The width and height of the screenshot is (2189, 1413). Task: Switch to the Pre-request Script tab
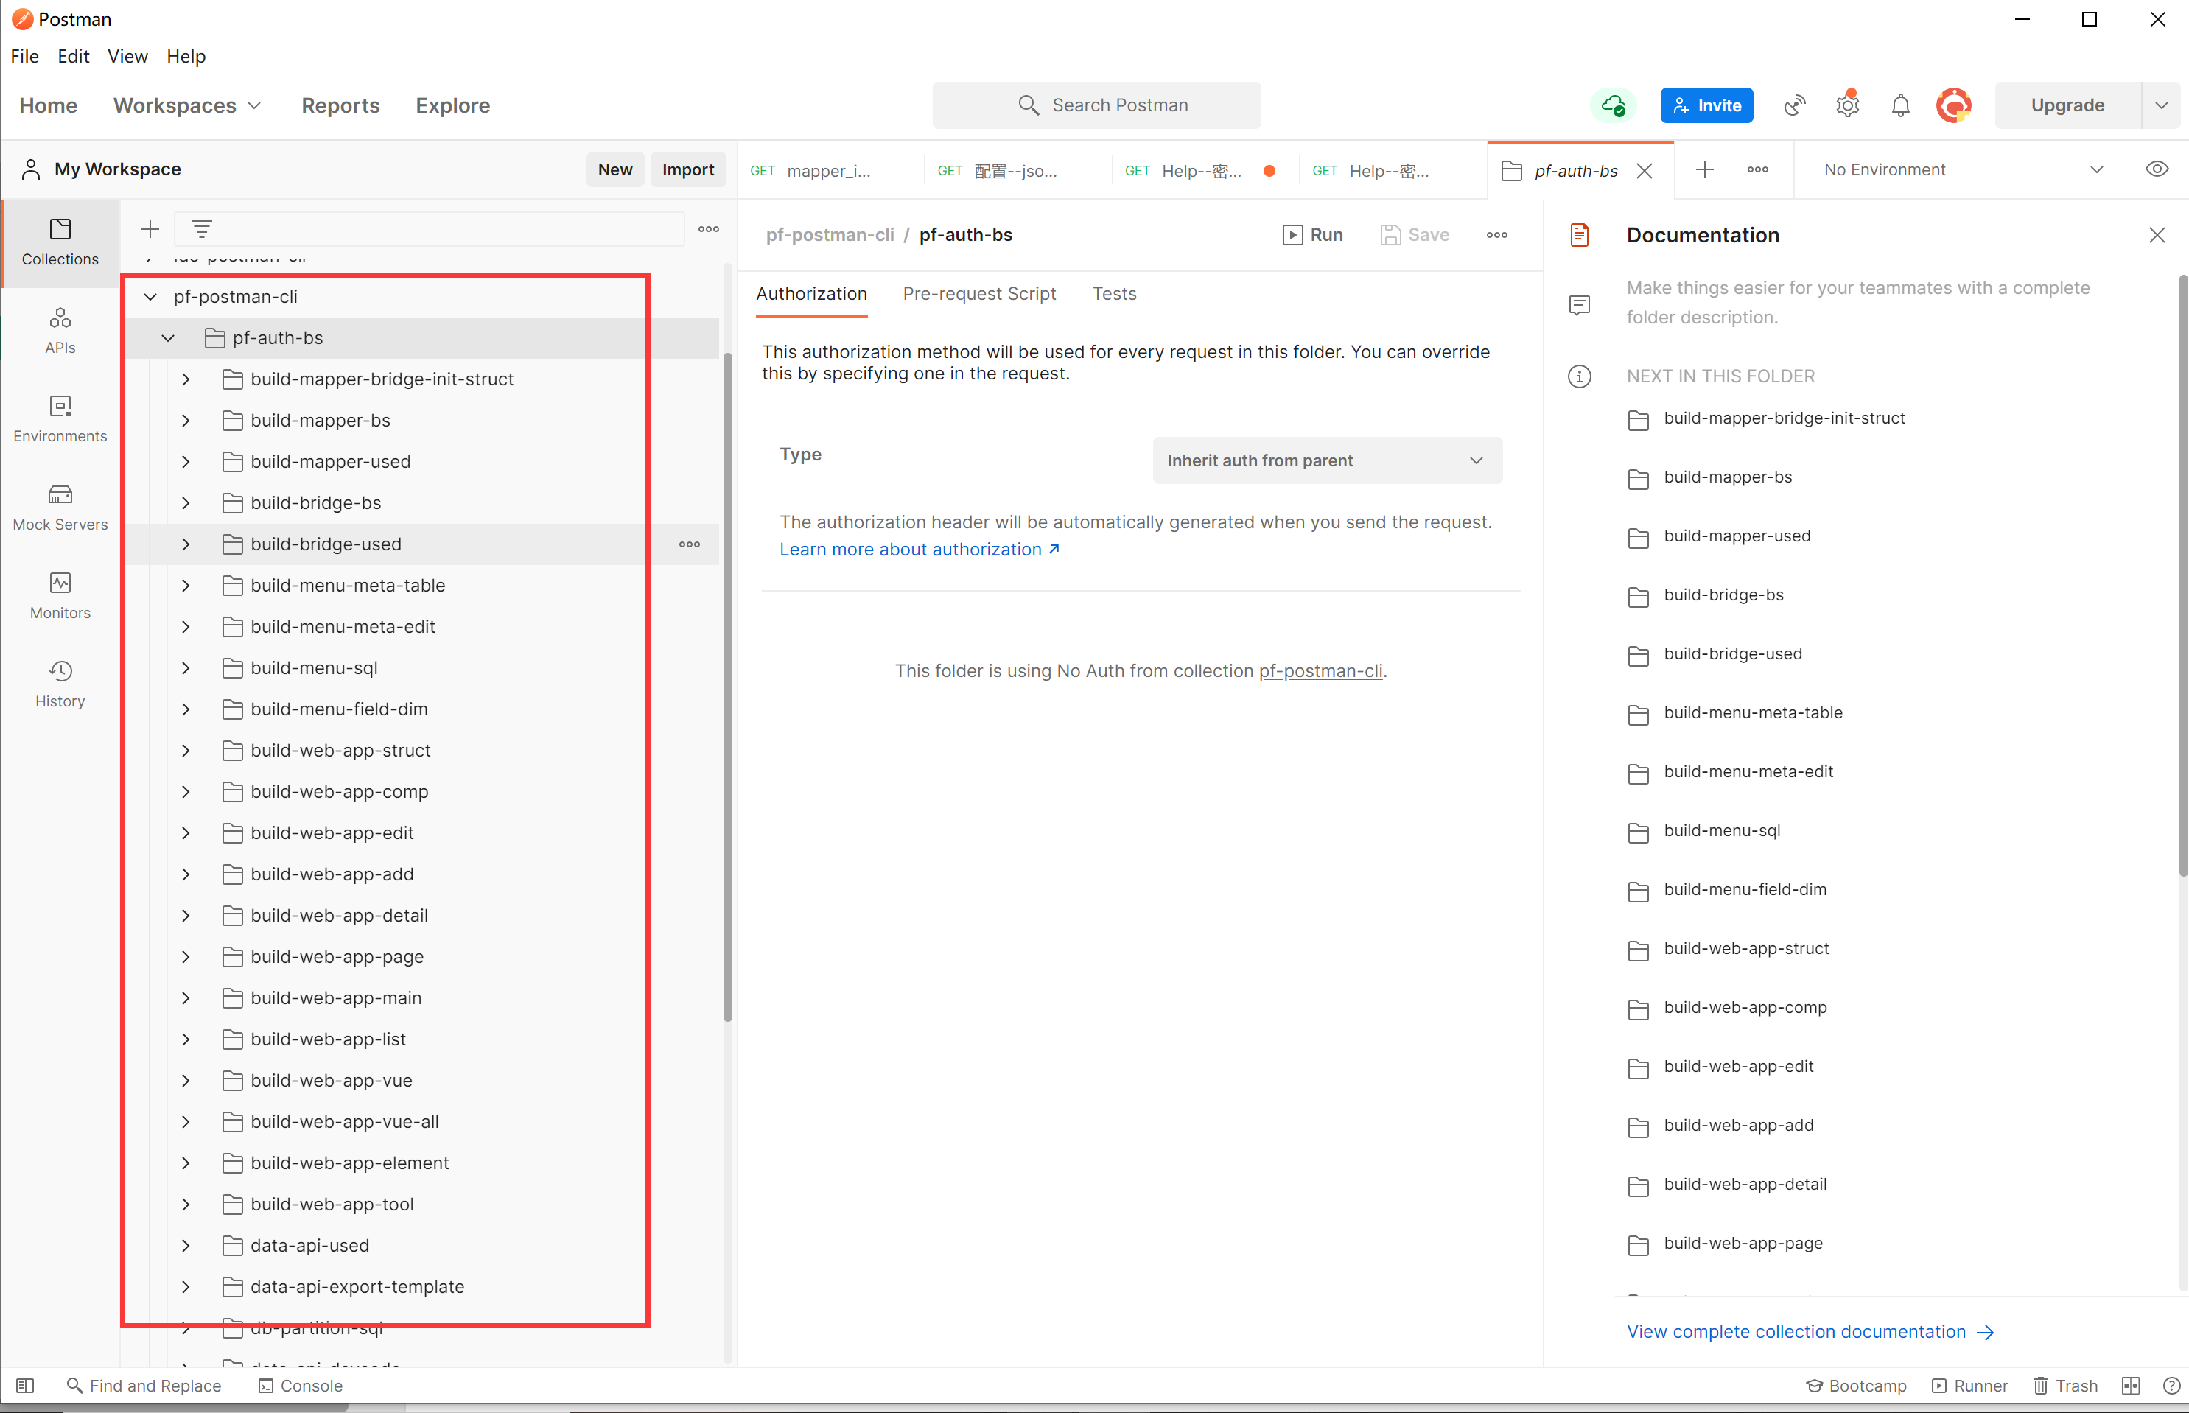[979, 294]
